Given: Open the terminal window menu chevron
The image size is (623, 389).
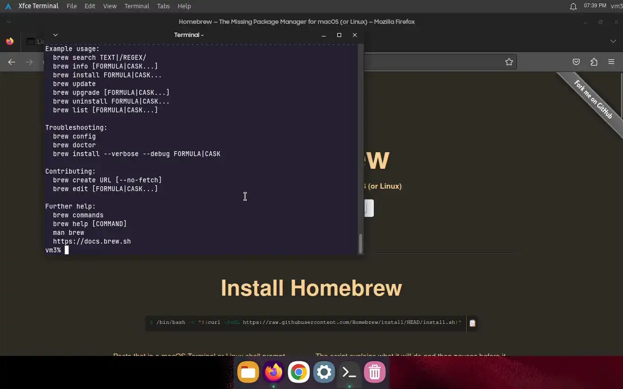Looking at the screenshot, I should (55, 35).
